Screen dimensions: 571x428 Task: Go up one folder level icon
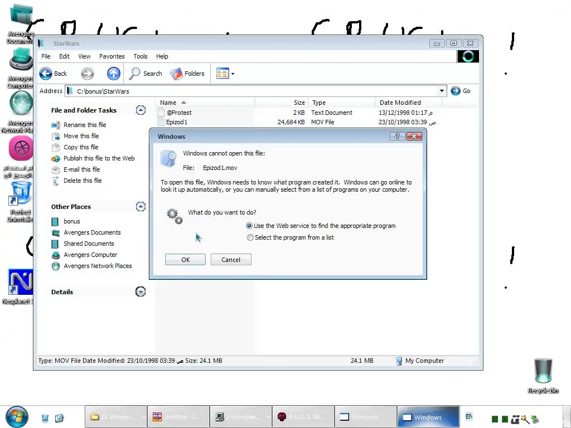[114, 74]
